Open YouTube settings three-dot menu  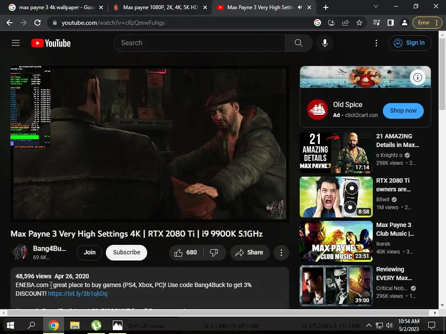376,43
